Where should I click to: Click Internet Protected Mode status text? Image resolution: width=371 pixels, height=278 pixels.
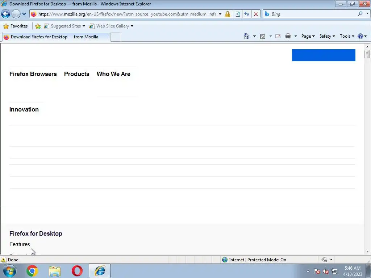pos(258,260)
